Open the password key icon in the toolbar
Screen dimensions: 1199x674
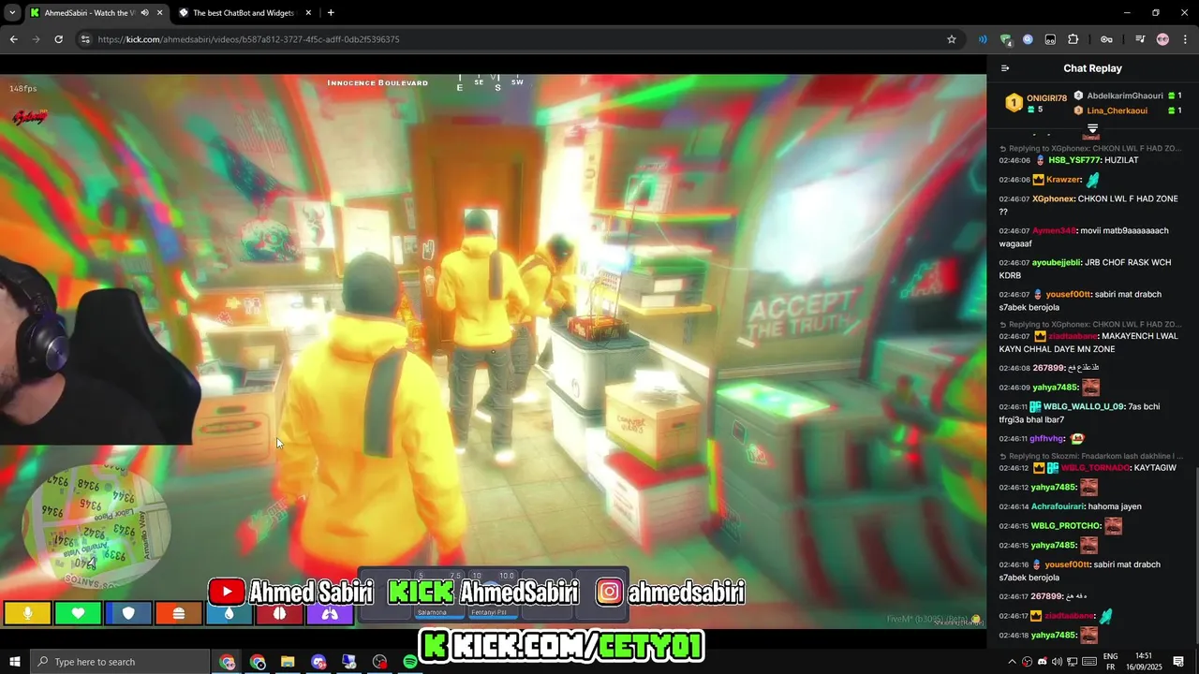pyautogui.click(x=1106, y=39)
